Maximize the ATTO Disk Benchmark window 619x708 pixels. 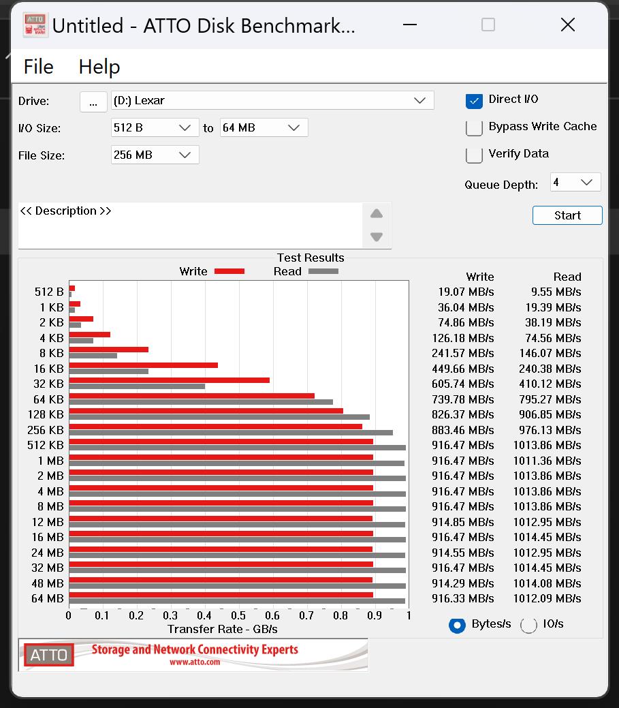pos(488,25)
